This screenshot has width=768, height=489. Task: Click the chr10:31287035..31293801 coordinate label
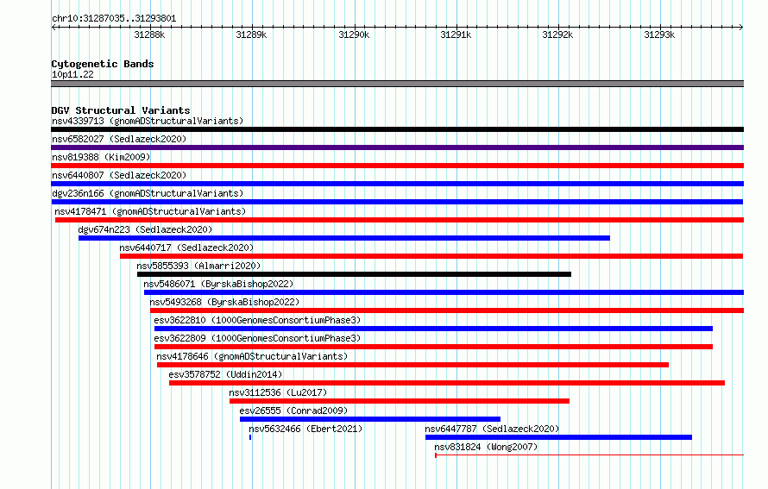tap(114, 19)
